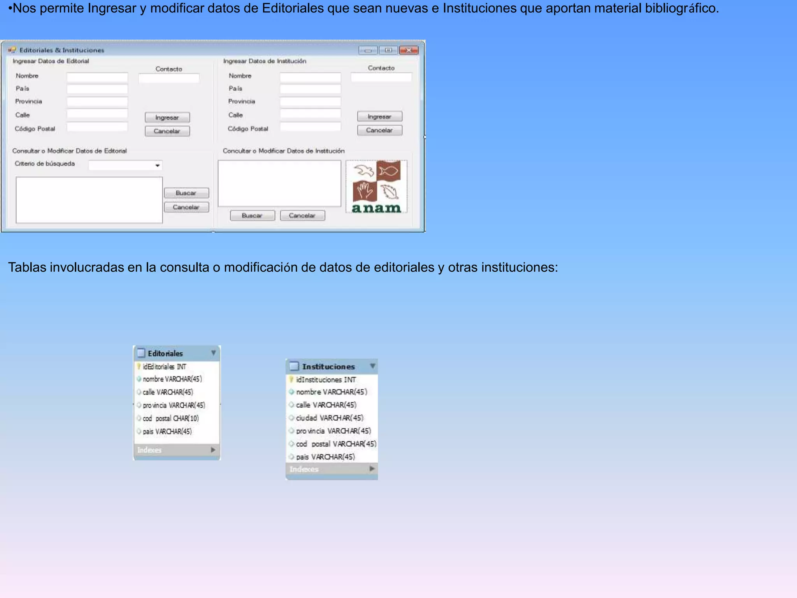This screenshot has height=598, width=797.
Task: Click Cancelar button under Institución Ingresar
Action: point(380,130)
